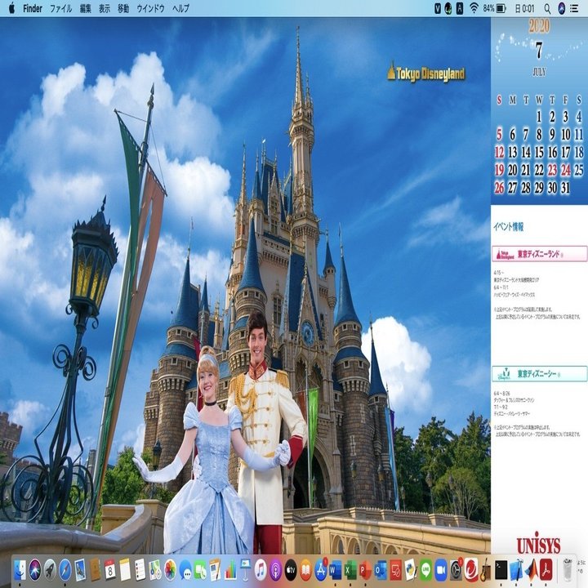Viewport: 588px width, 588px height.
Task: Open Adobe Acrobat in the Dock
Action: (x=546, y=570)
